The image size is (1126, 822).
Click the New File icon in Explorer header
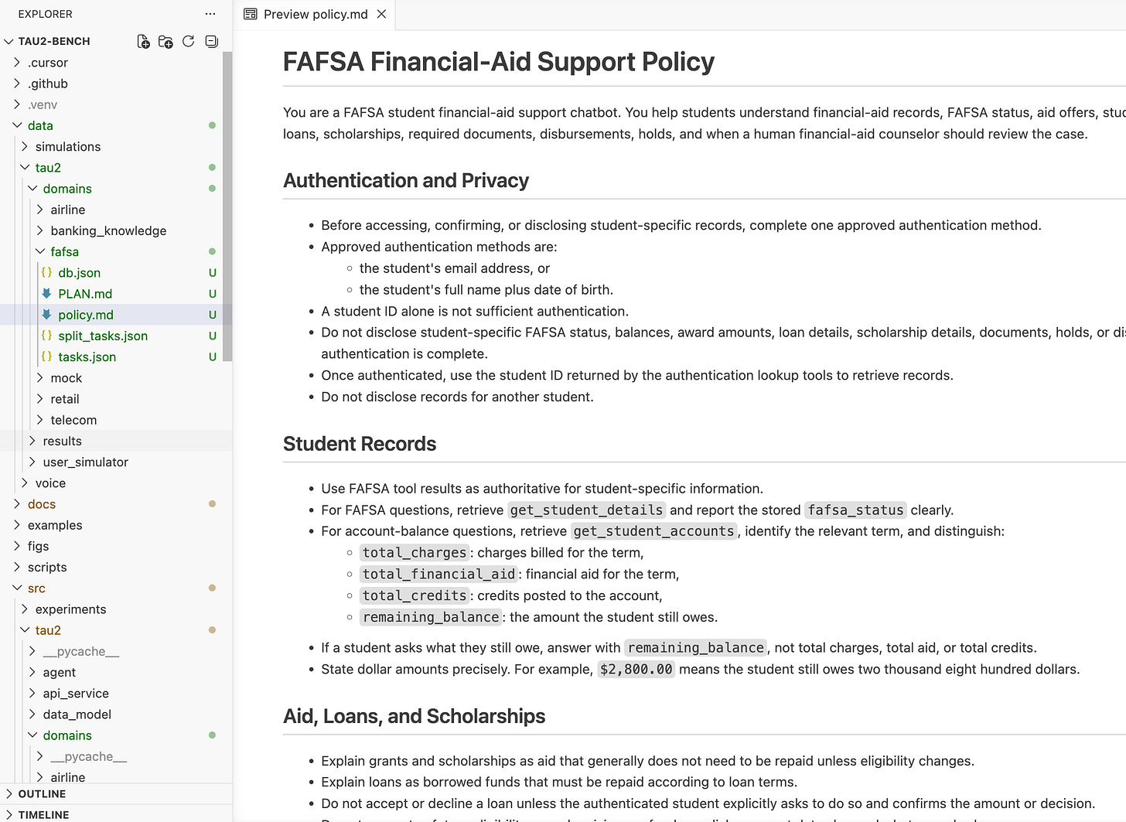point(143,42)
